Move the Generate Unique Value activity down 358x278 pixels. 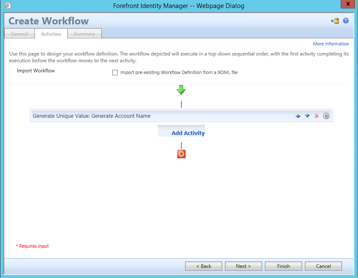click(x=308, y=116)
